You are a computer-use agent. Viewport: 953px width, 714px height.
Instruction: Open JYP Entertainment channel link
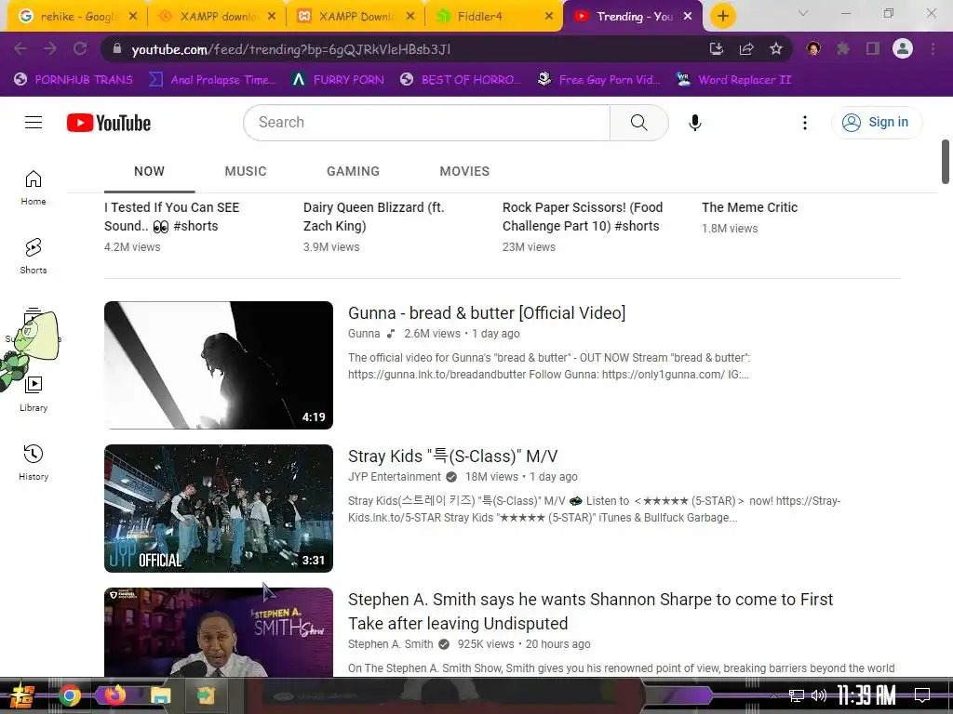pyautogui.click(x=394, y=477)
